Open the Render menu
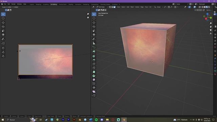The height and width of the screenshot is (122, 217). [x=14, y=4]
